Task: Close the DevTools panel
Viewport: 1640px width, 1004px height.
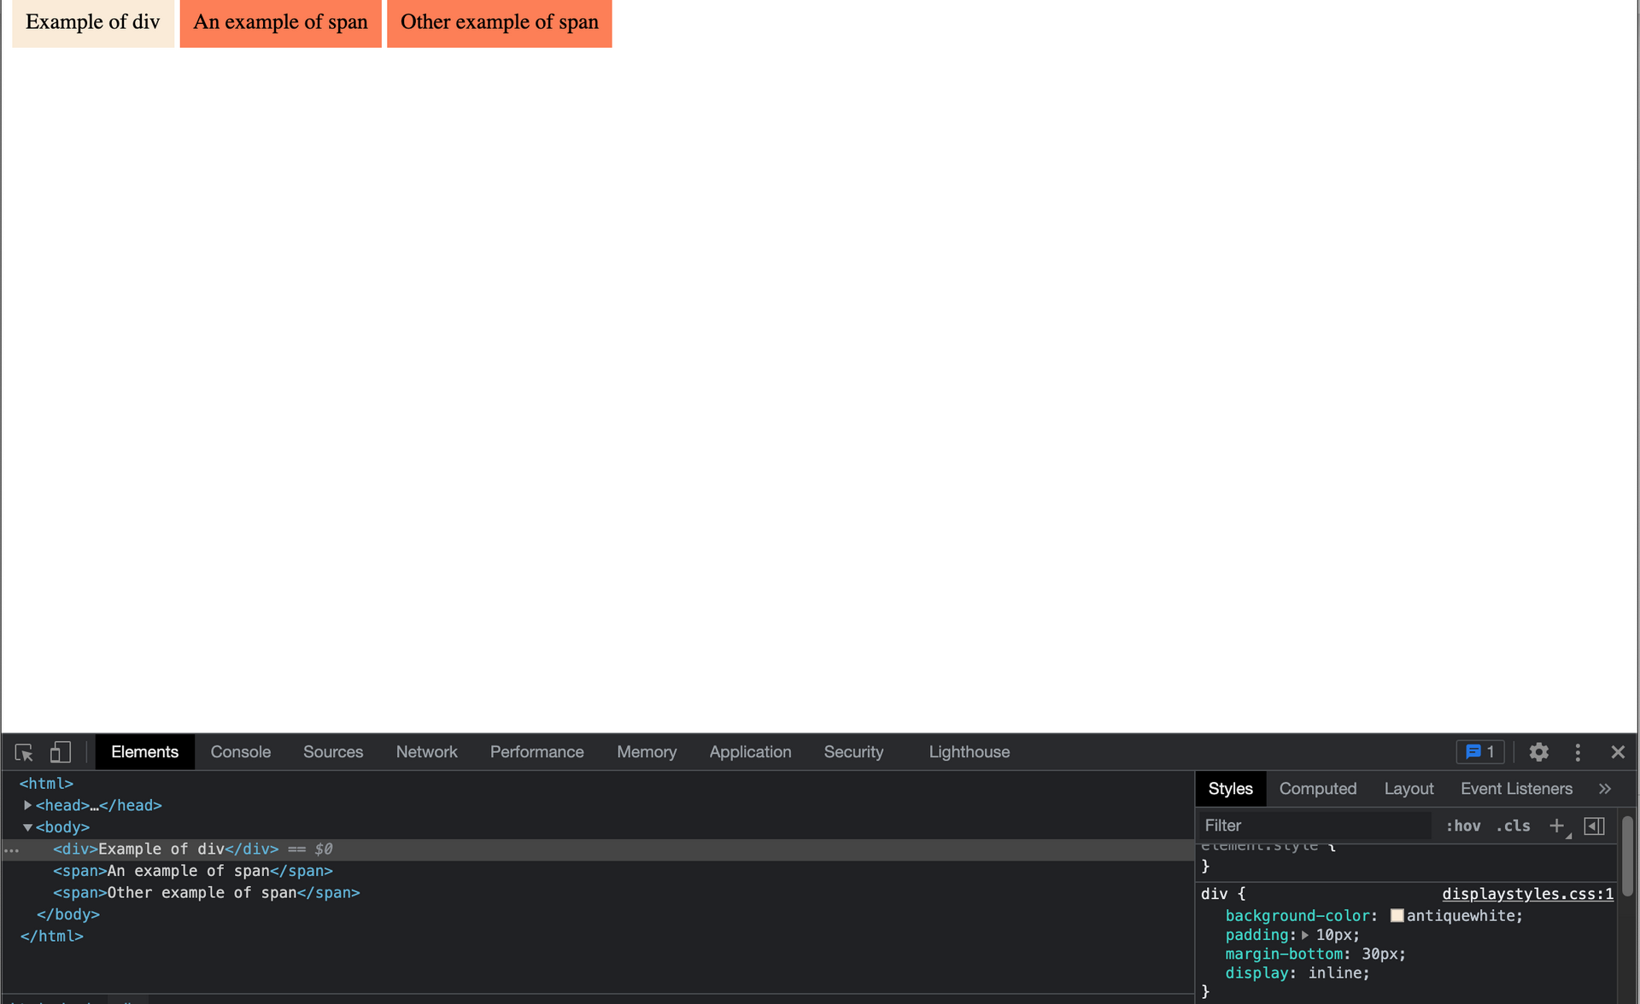Action: pyautogui.click(x=1618, y=752)
